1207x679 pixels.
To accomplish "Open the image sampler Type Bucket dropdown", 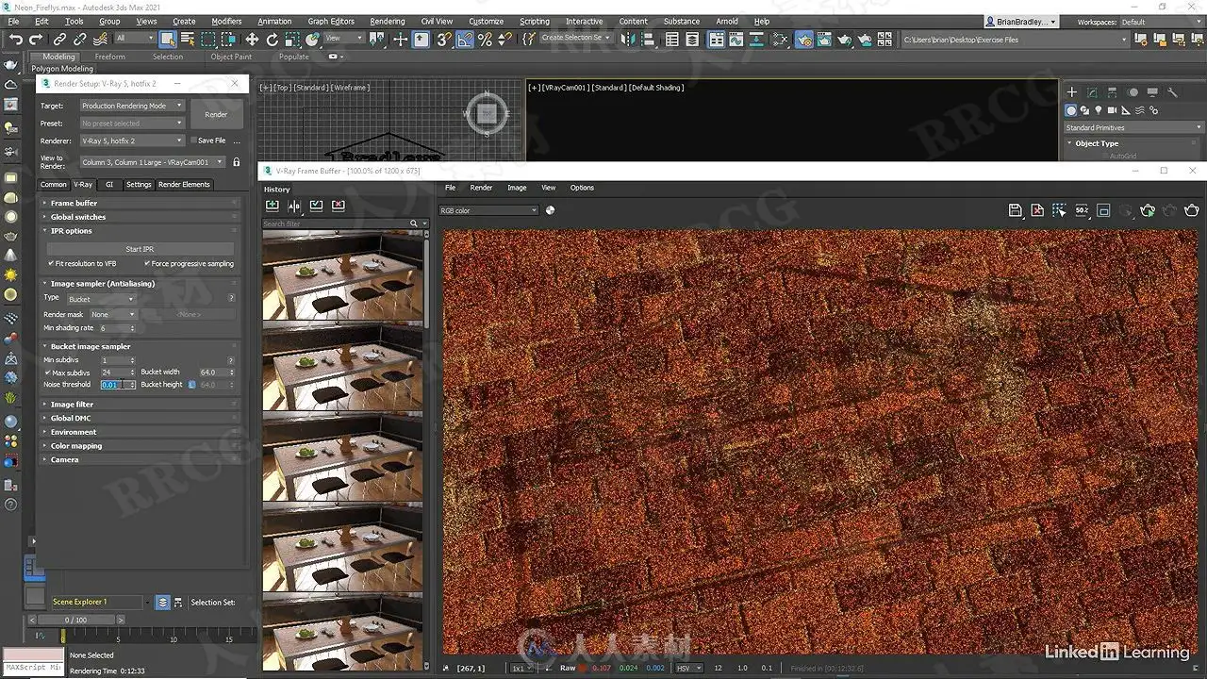I will click(x=101, y=299).
